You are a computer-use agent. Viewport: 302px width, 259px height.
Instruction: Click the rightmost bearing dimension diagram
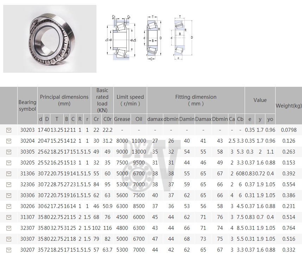click(182, 38)
